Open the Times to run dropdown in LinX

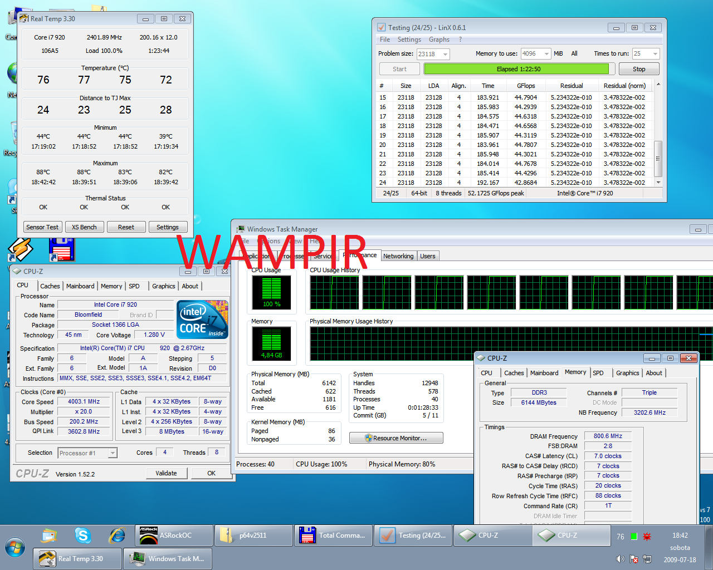click(655, 54)
